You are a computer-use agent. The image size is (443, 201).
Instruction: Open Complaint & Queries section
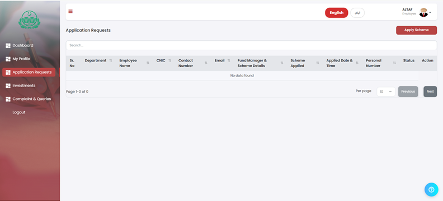[x=32, y=99]
